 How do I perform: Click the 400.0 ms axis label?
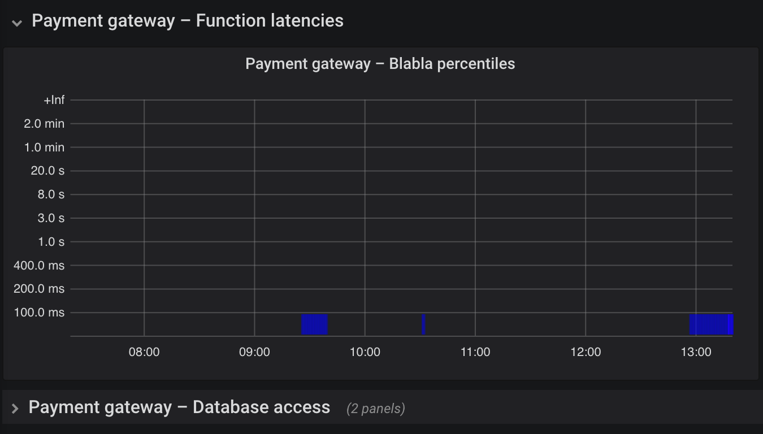click(x=38, y=265)
